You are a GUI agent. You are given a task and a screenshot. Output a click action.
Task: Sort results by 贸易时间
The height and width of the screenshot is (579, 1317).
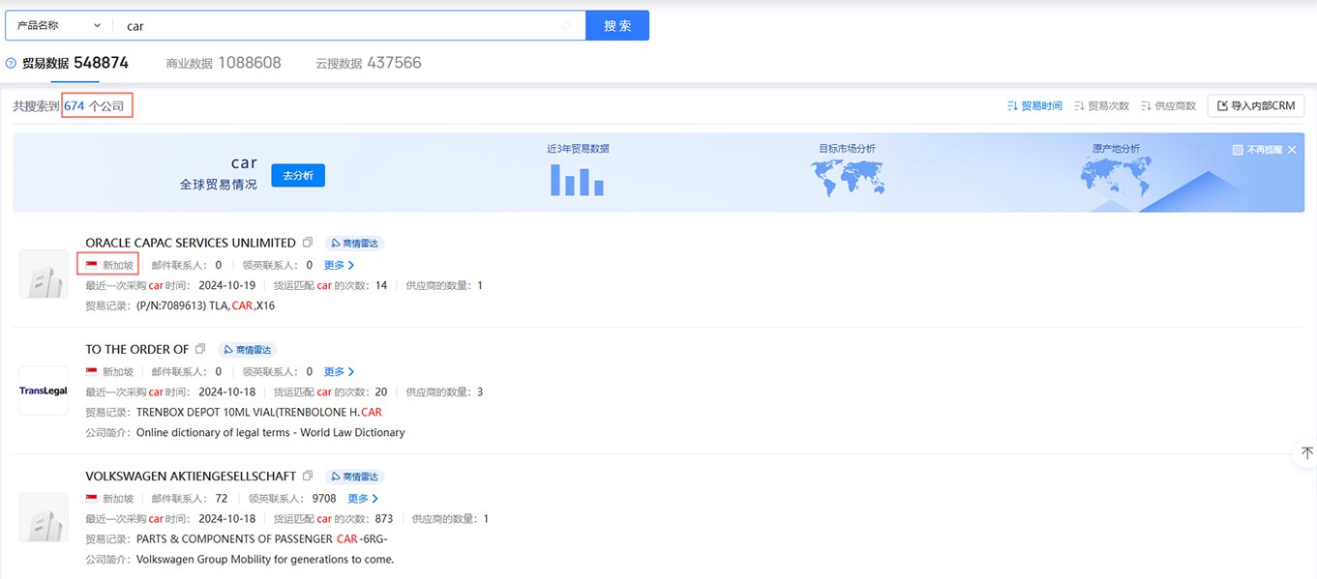click(1034, 106)
